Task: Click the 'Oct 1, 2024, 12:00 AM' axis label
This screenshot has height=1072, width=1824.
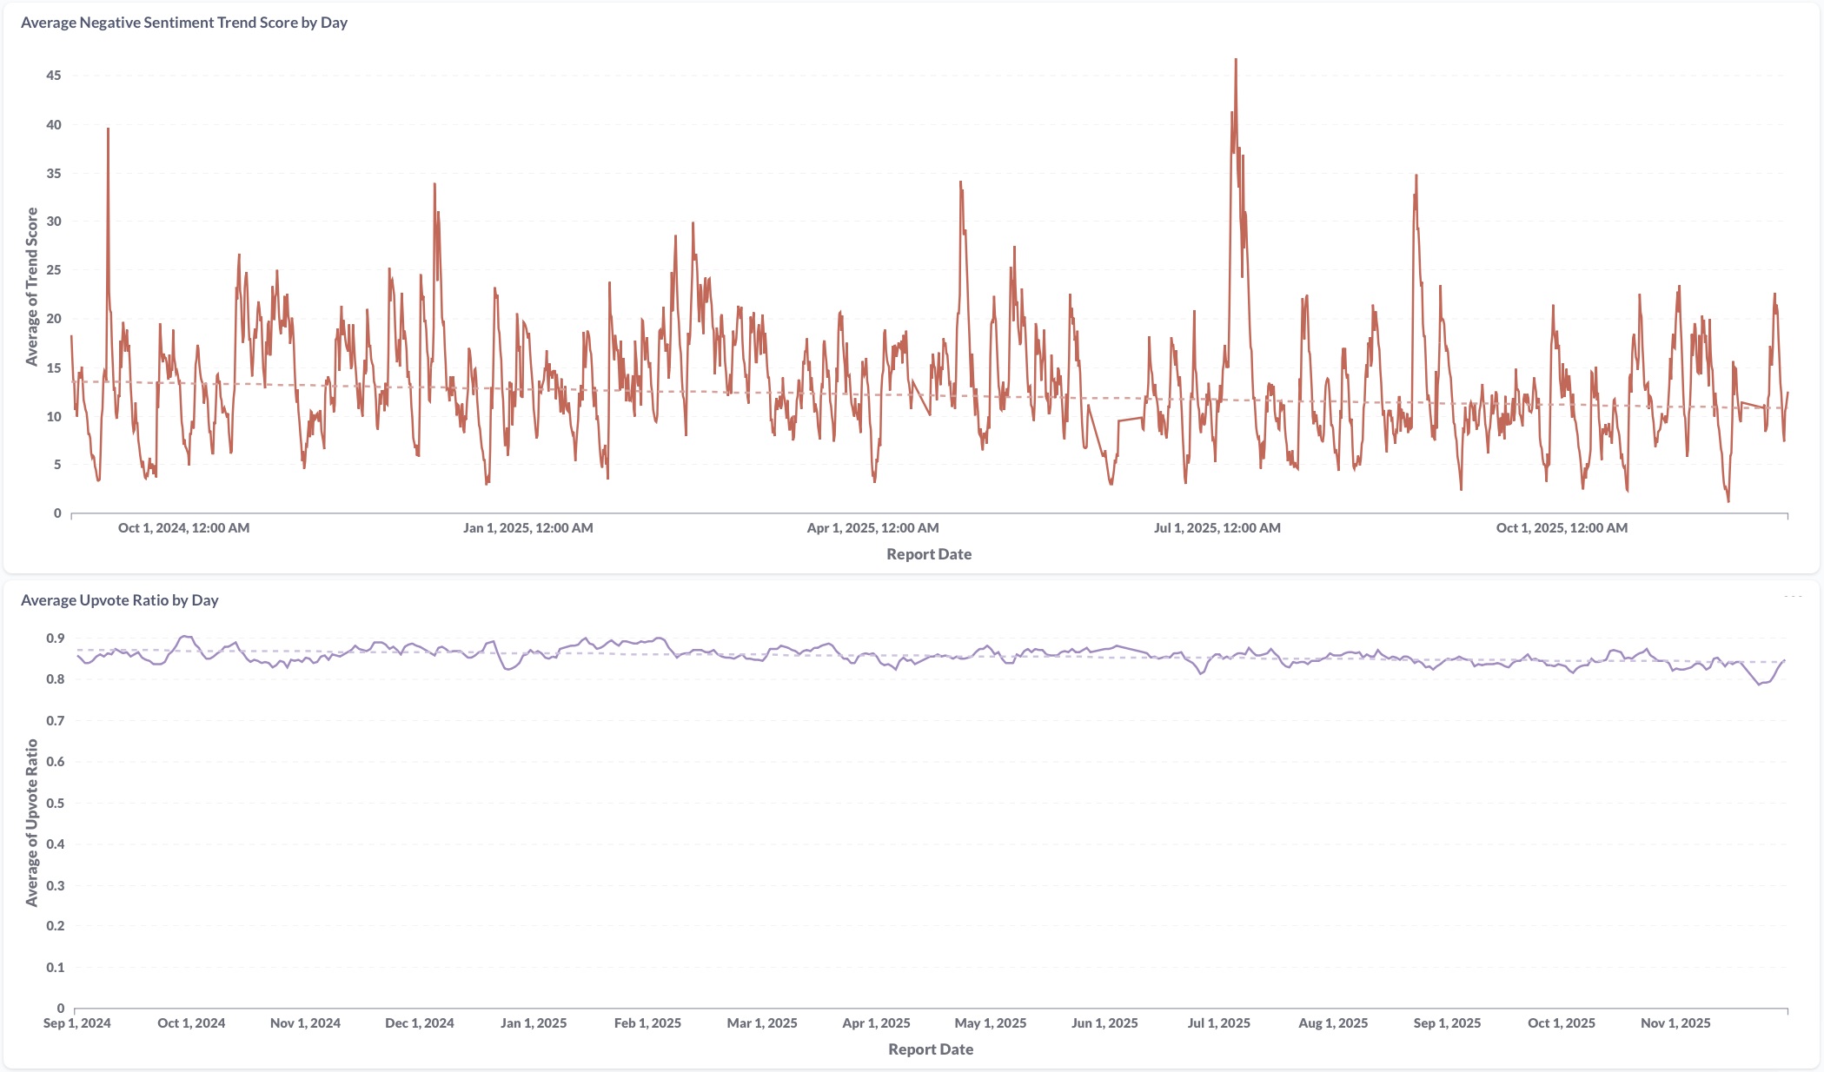Action: click(x=183, y=527)
